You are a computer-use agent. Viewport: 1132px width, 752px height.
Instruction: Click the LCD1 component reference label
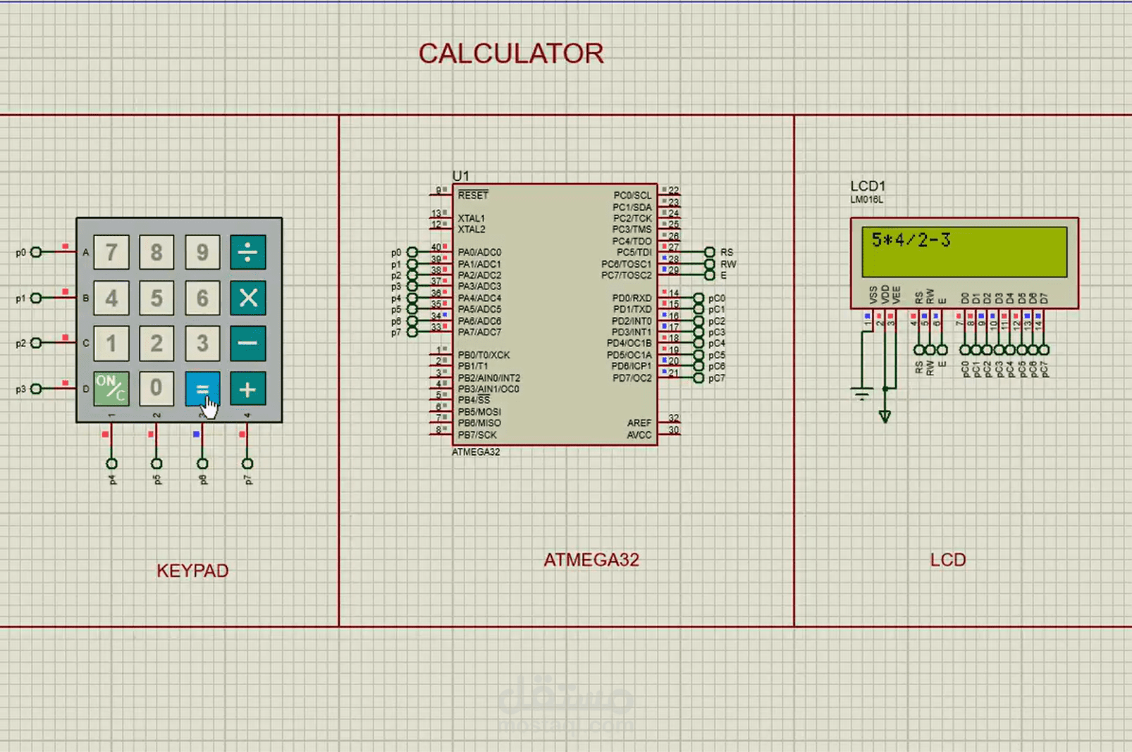[x=867, y=186]
